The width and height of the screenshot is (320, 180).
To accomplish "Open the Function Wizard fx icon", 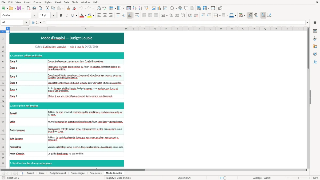I will (x=33, y=22).
